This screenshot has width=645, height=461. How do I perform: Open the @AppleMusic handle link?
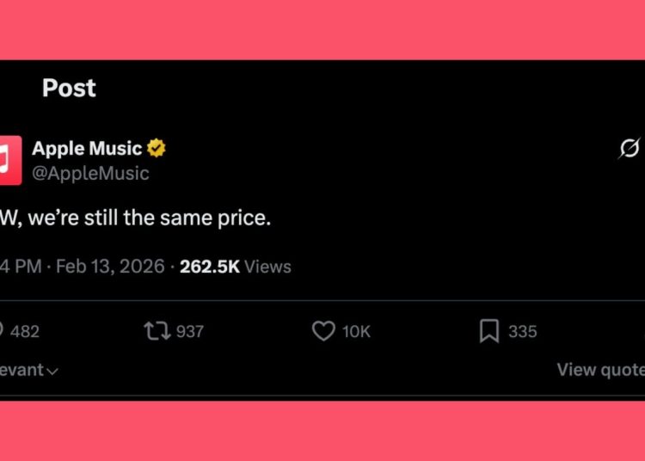(90, 173)
